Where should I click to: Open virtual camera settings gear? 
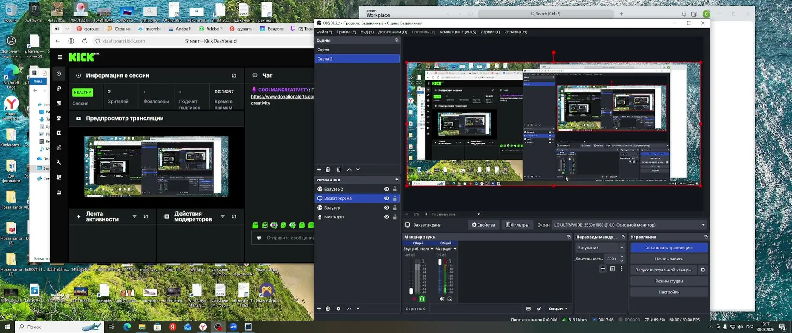703,270
